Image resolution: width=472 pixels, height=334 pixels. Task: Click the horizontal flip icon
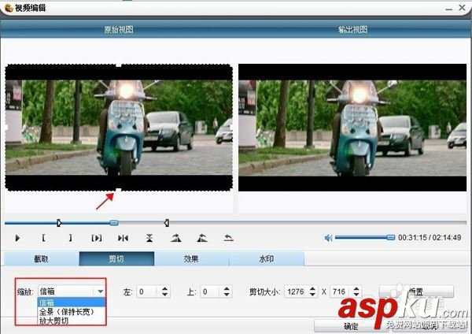coord(123,238)
